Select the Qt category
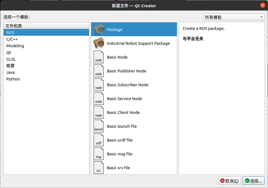 46,53
